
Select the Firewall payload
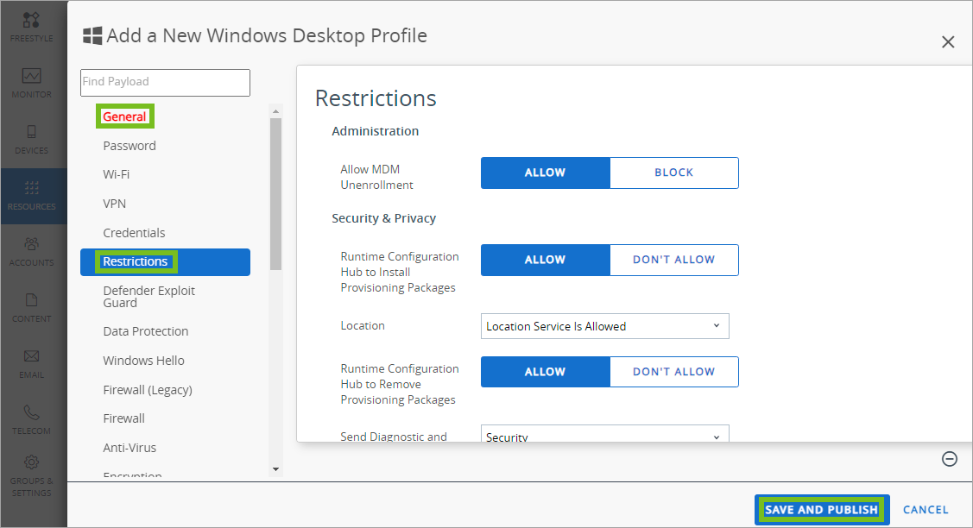pyautogui.click(x=123, y=418)
